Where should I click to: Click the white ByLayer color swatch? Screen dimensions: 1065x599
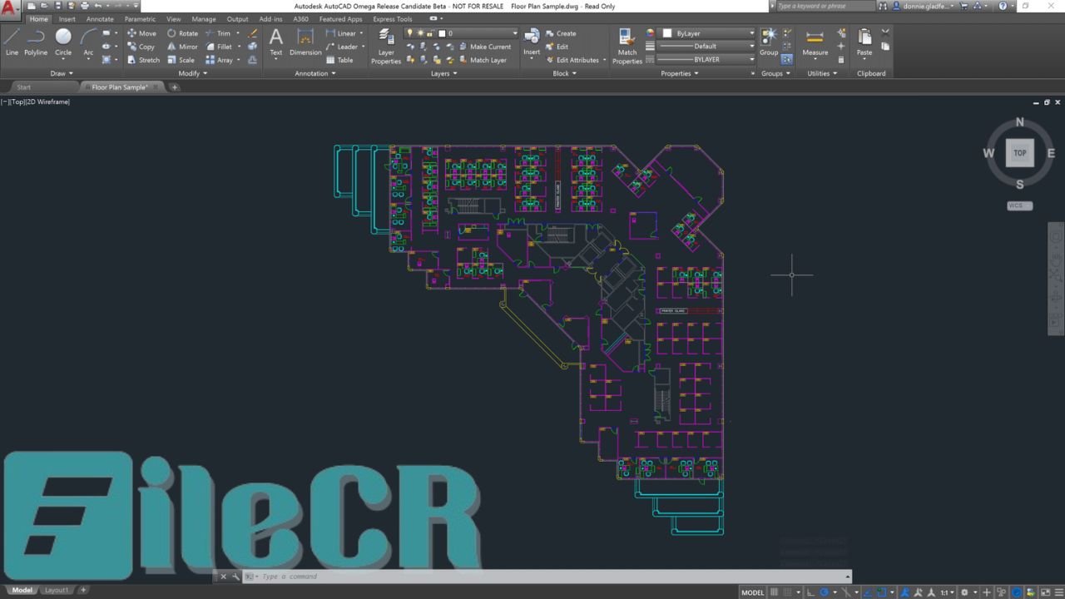pos(667,33)
